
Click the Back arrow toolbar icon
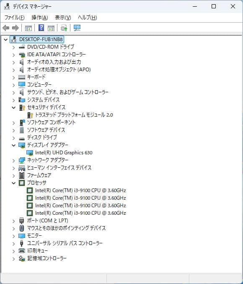pyautogui.click(x=6, y=28)
